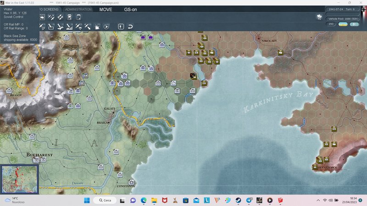Click the undo move arrow icon
This screenshot has height=206, width=367.
(x=130, y=27)
